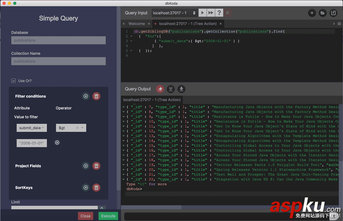Add a new editor with plus icon

312,13
